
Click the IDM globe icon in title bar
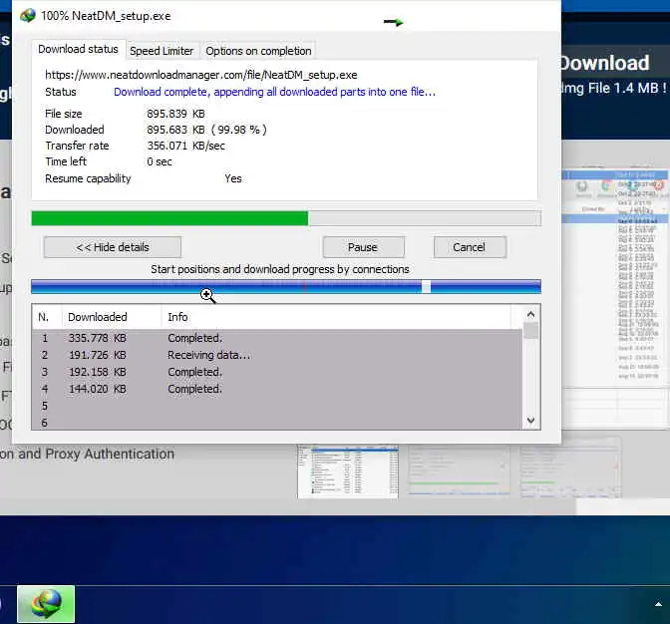(28, 16)
